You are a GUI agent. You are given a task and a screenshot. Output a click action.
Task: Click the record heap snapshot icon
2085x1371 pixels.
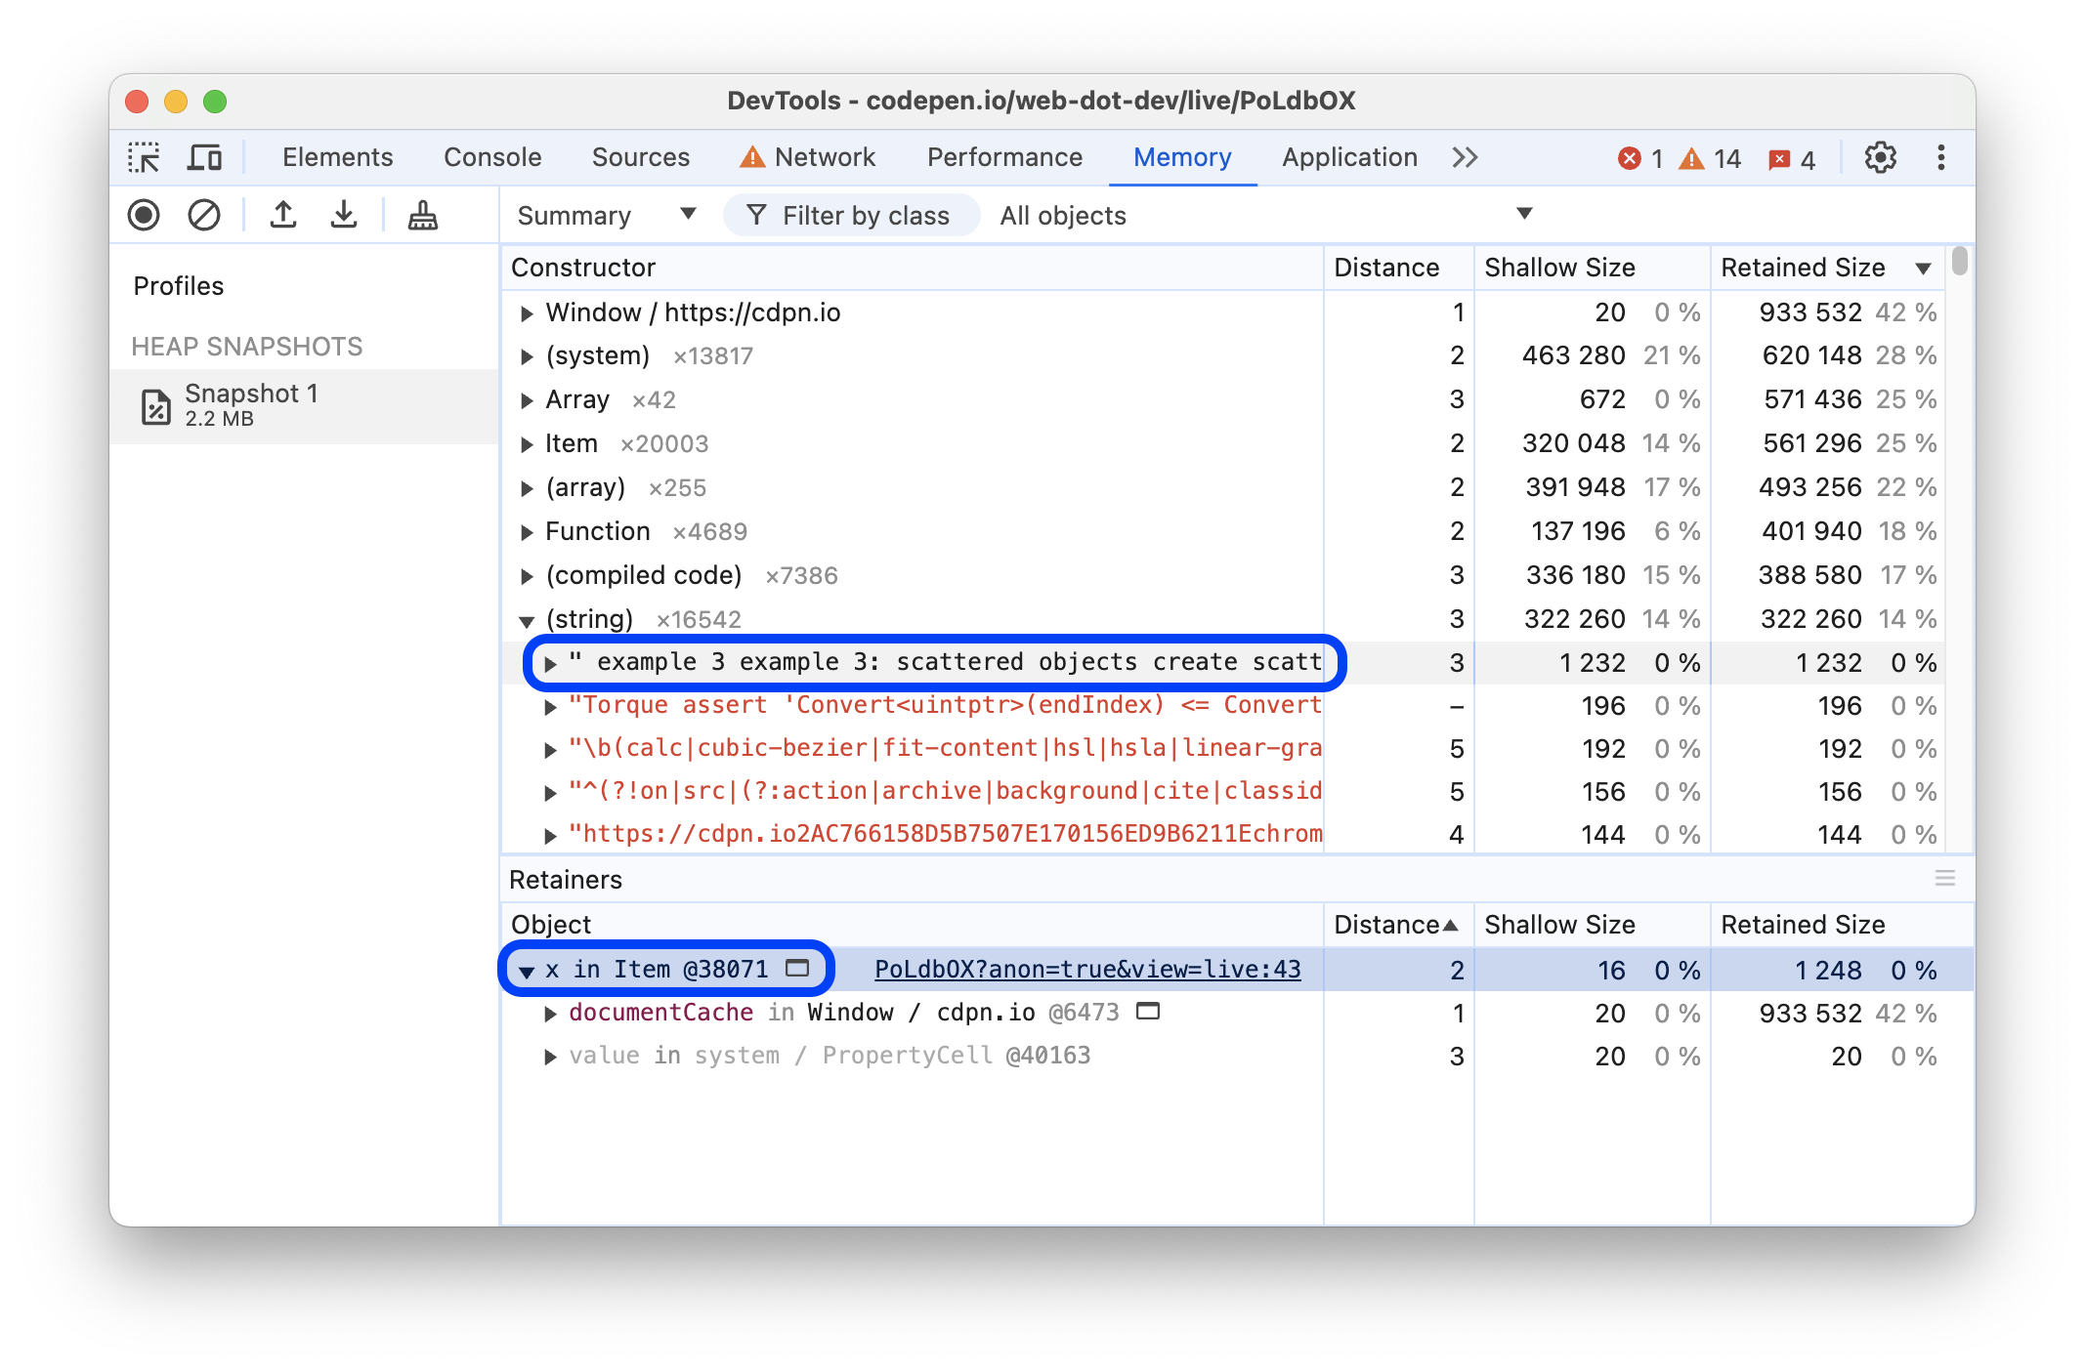146,214
